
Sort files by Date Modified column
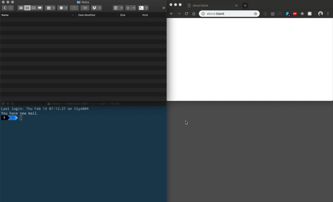(86, 15)
